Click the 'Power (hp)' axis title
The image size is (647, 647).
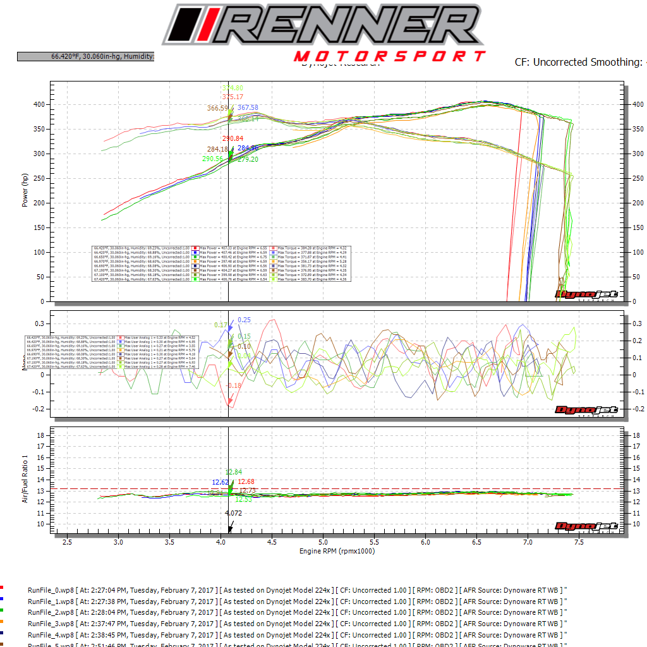(25, 190)
